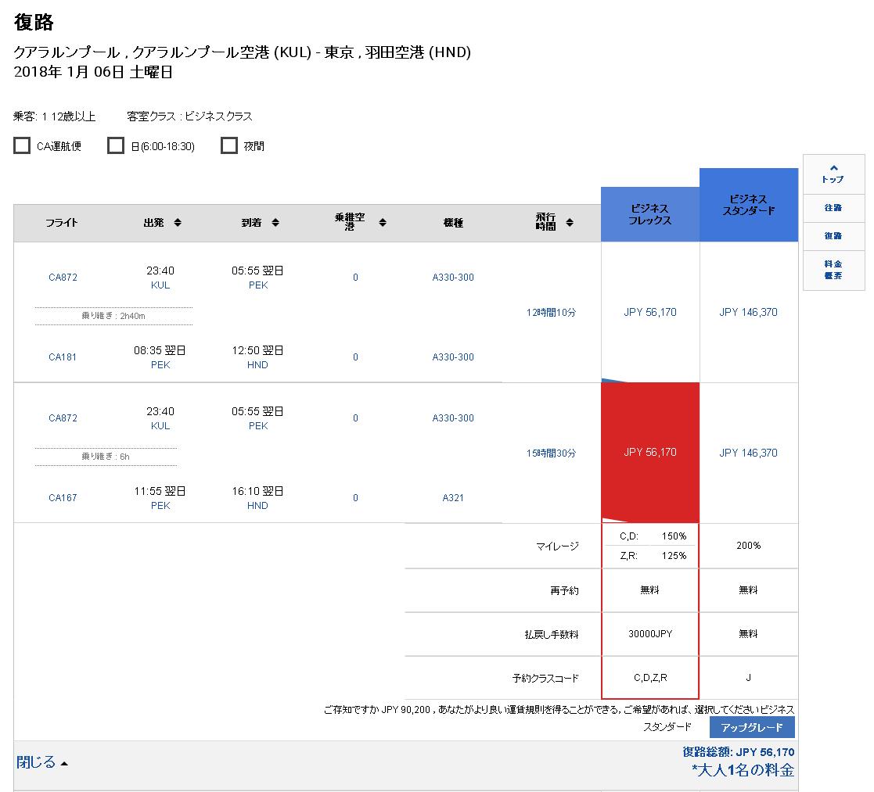This screenshot has width=874, height=792.
Task: Click the 予約クラスコード row label
Action: click(x=545, y=679)
